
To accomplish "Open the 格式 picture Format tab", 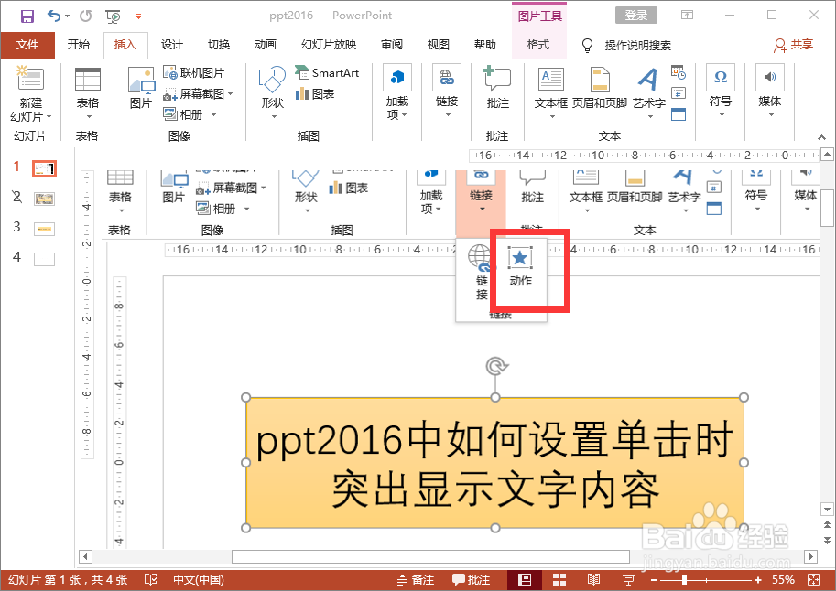I will coord(538,45).
